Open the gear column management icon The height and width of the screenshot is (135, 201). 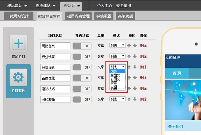(18, 77)
